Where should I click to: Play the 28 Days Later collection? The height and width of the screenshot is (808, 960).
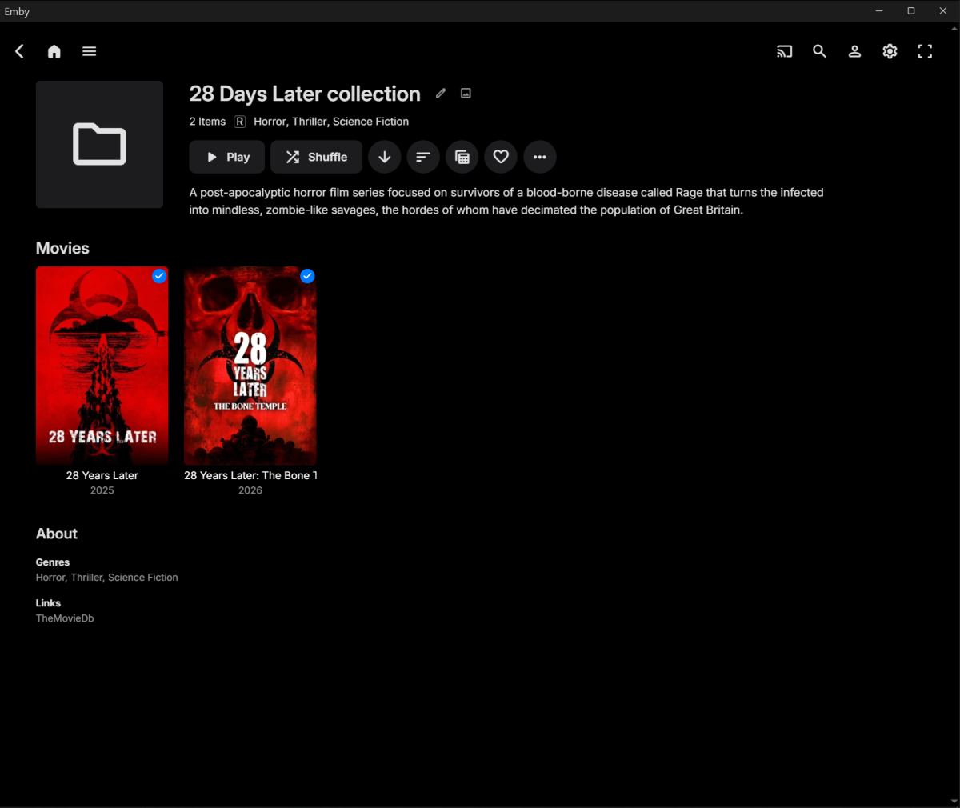[227, 157]
